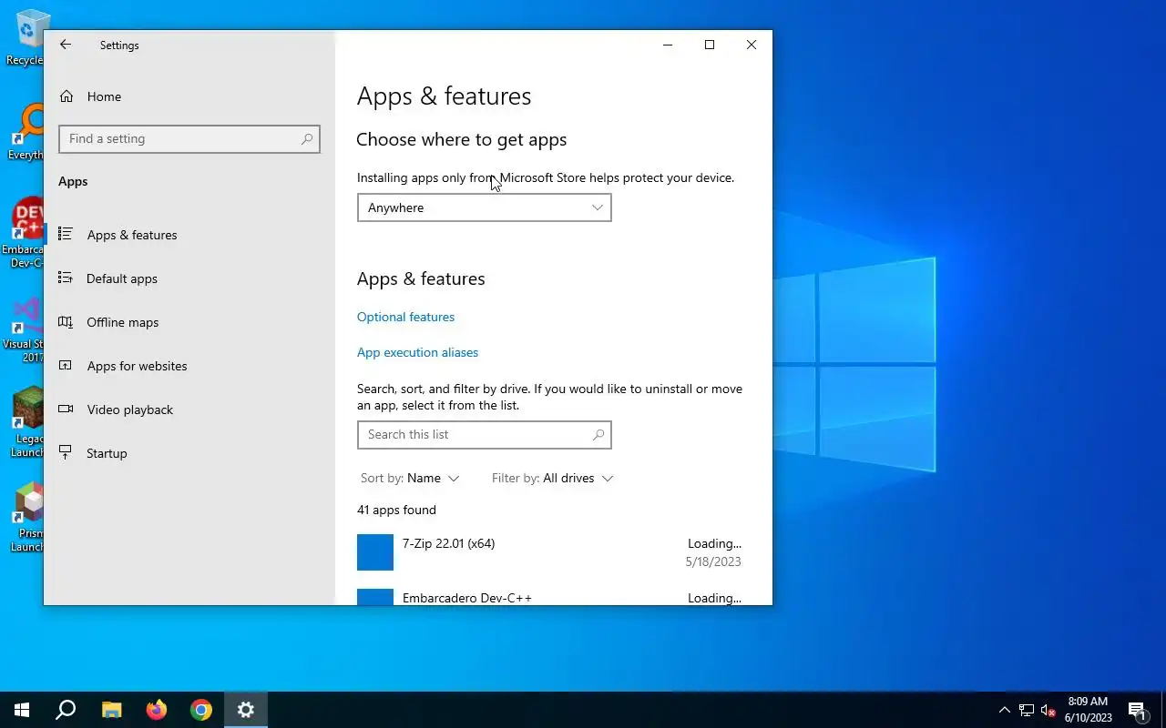Open Sort by Name dropdown
Viewport: 1166px width, 728px height.
coord(410,478)
